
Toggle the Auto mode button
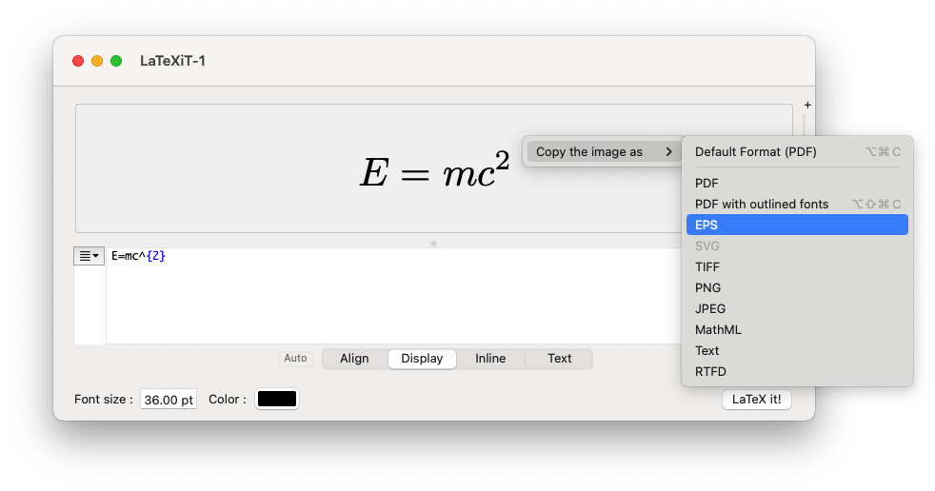click(295, 359)
